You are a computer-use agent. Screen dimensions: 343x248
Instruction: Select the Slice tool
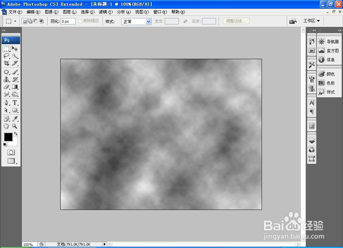pyautogui.click(x=15, y=63)
